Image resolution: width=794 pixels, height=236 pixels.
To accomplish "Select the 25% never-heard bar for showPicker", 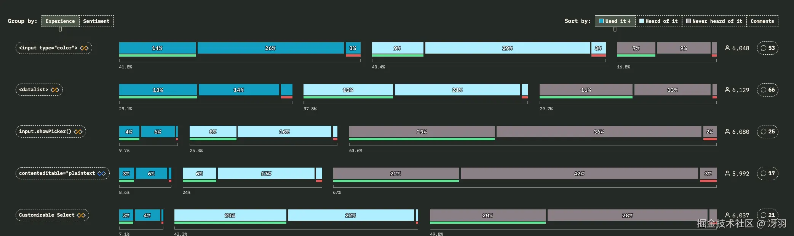I will click(x=422, y=131).
